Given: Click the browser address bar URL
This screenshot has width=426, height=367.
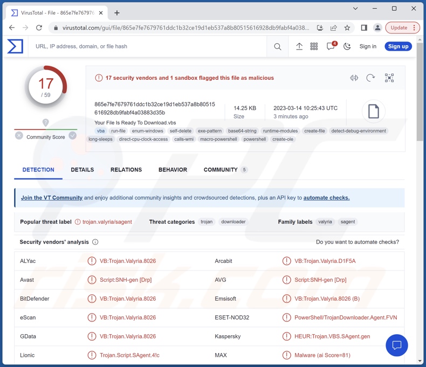Looking at the screenshot, I should (x=185, y=27).
